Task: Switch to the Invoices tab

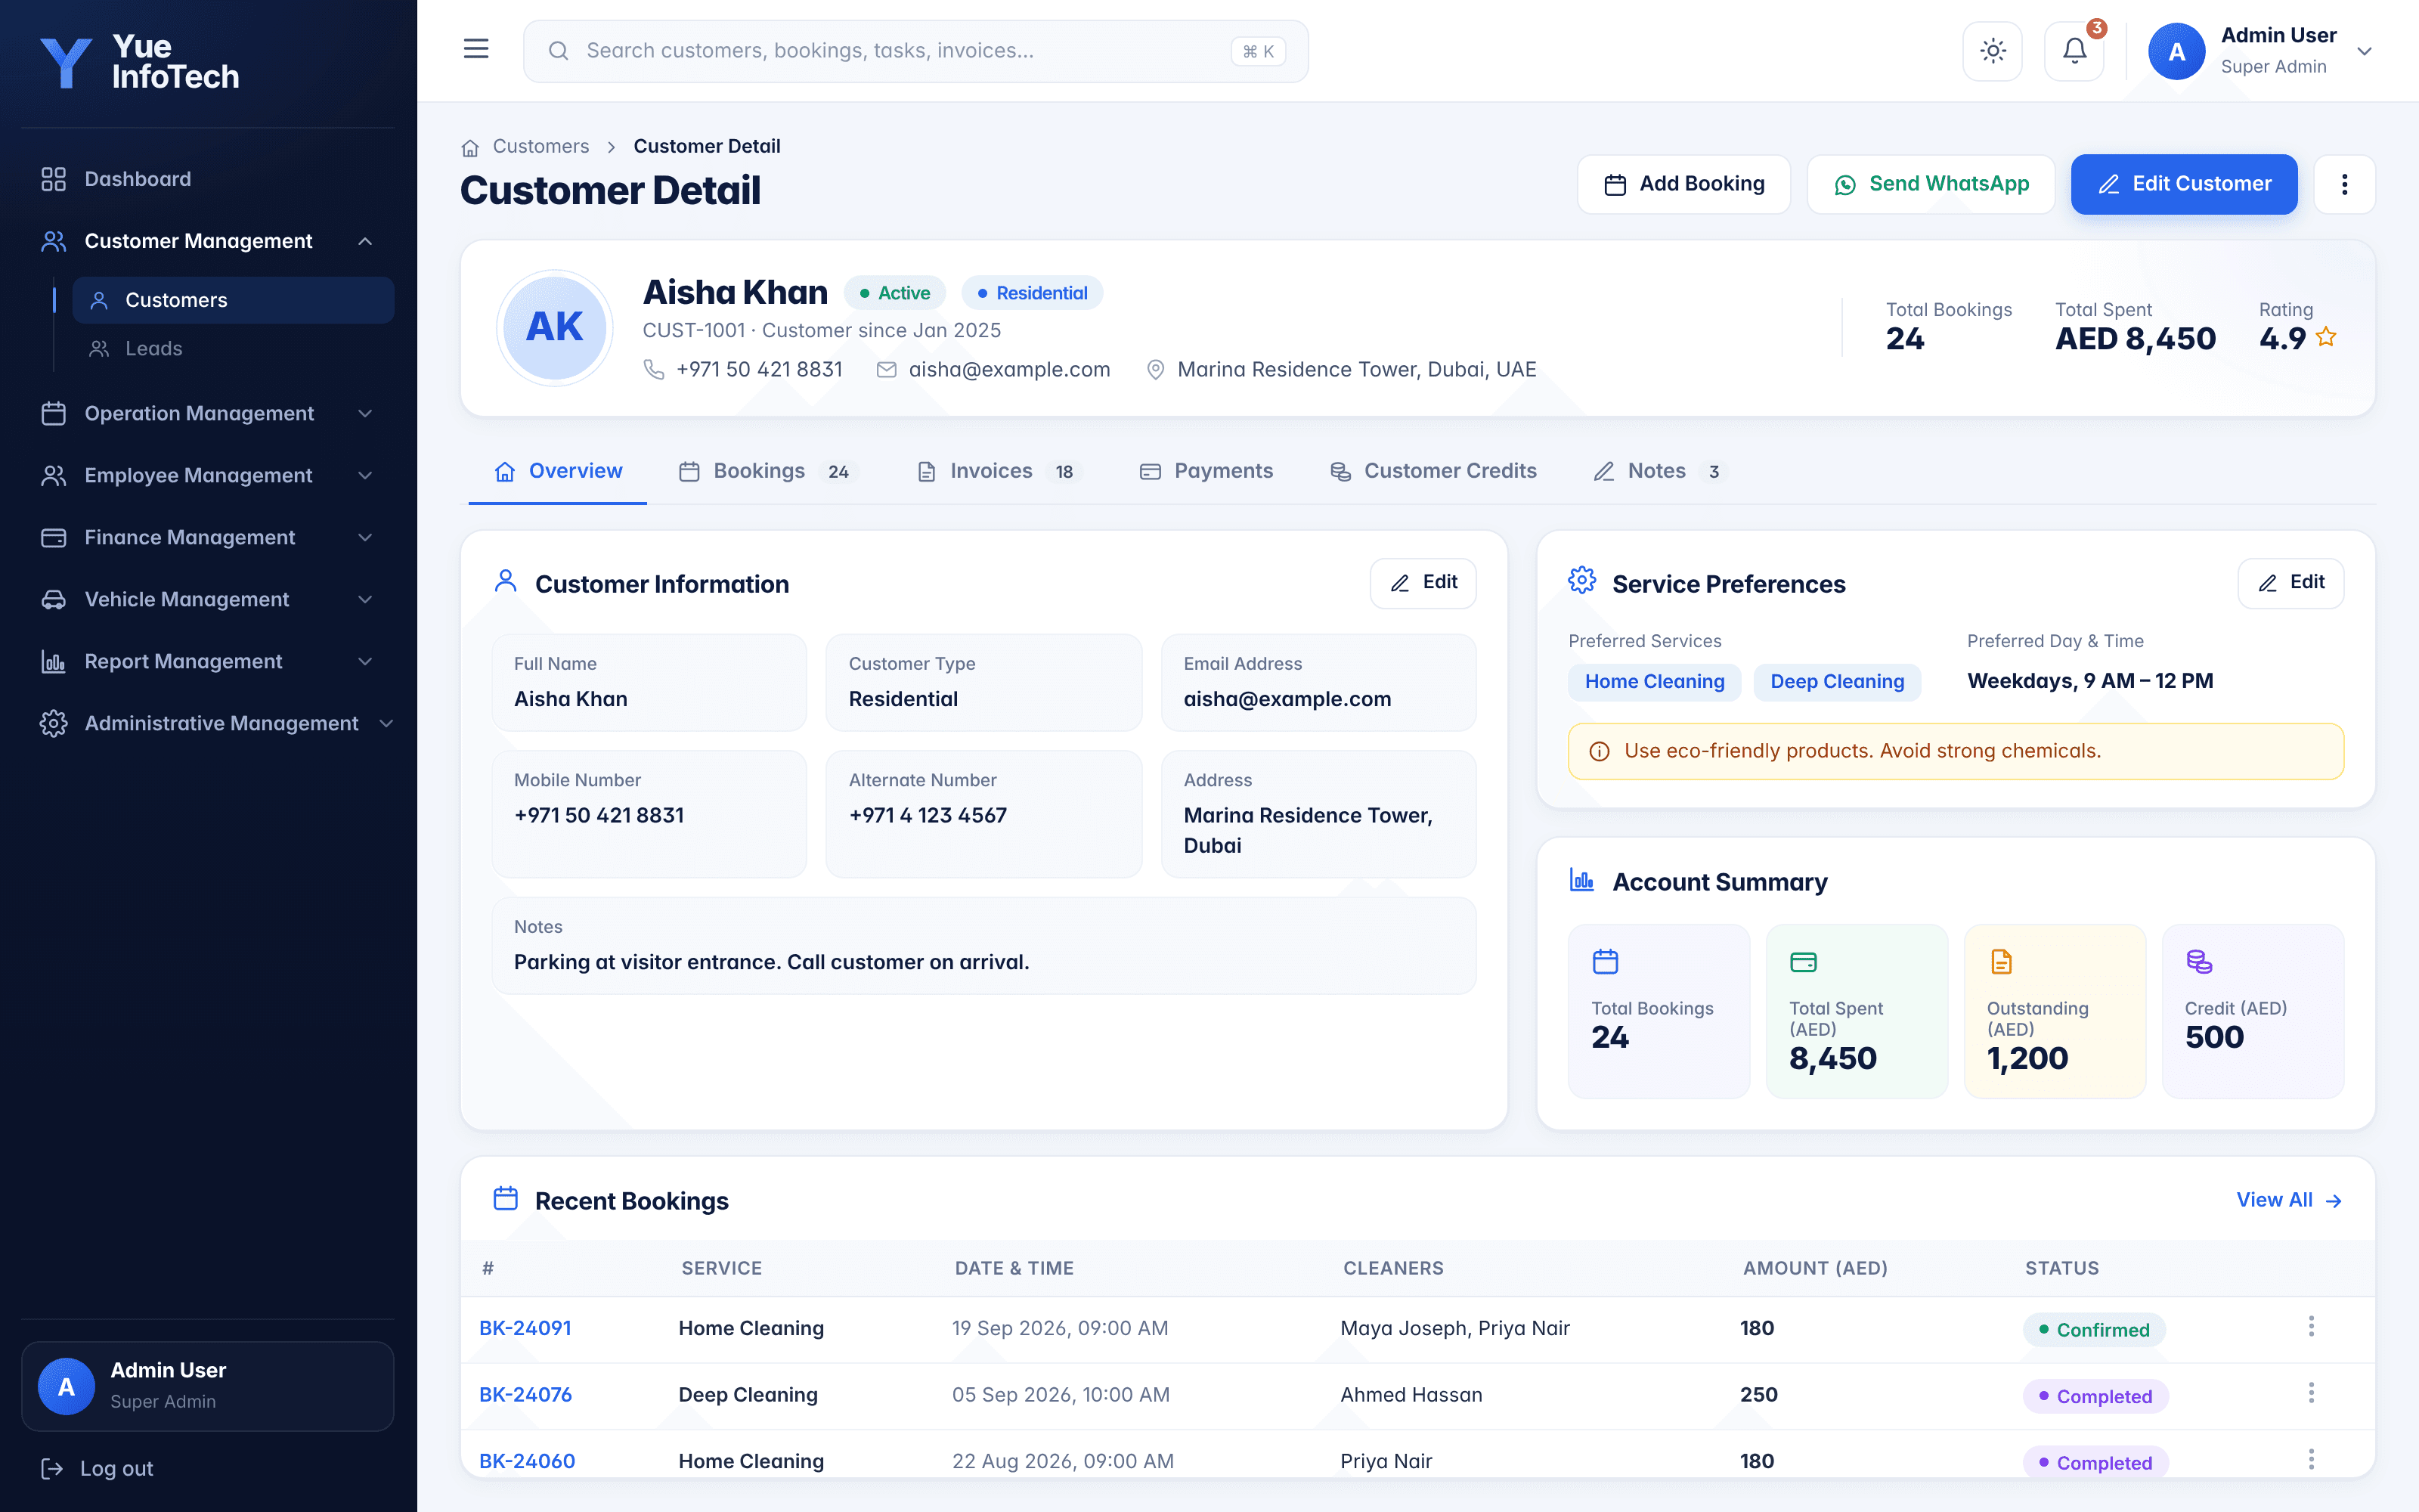Action: click(x=1001, y=471)
